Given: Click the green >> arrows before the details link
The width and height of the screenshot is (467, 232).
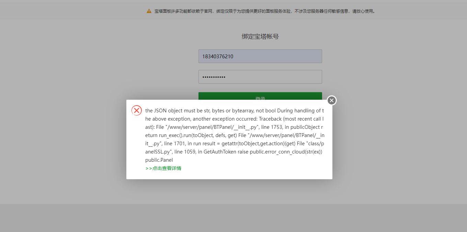Looking at the screenshot, I should (x=148, y=168).
